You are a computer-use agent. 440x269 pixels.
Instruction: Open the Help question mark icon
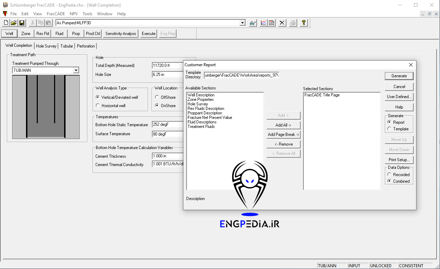(x=303, y=23)
